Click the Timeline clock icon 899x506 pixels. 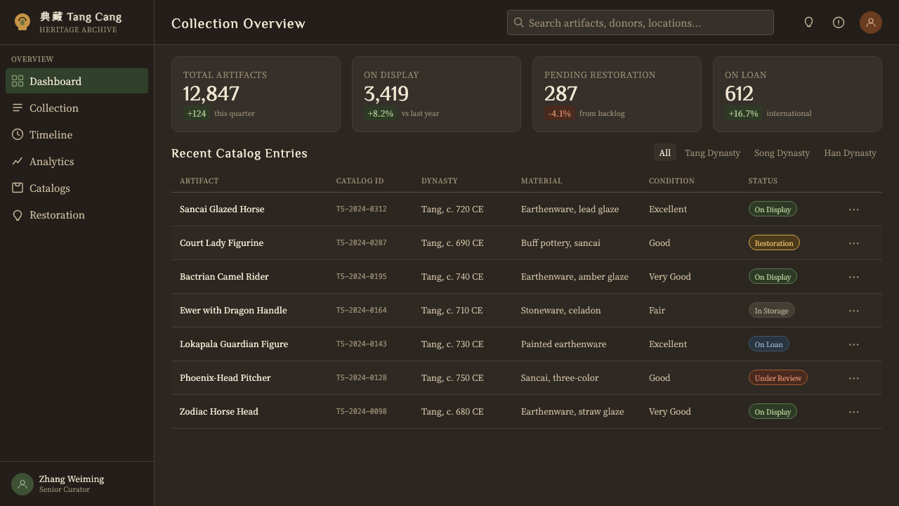pyautogui.click(x=18, y=135)
